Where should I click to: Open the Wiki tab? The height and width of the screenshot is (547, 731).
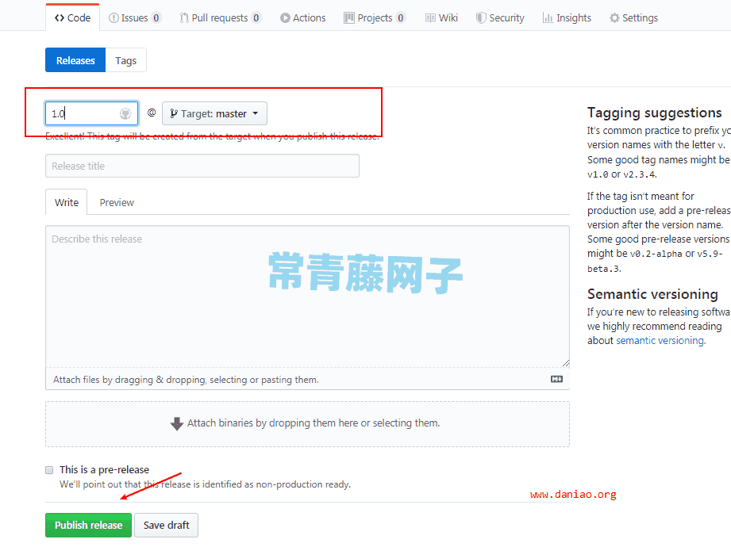[x=441, y=17]
